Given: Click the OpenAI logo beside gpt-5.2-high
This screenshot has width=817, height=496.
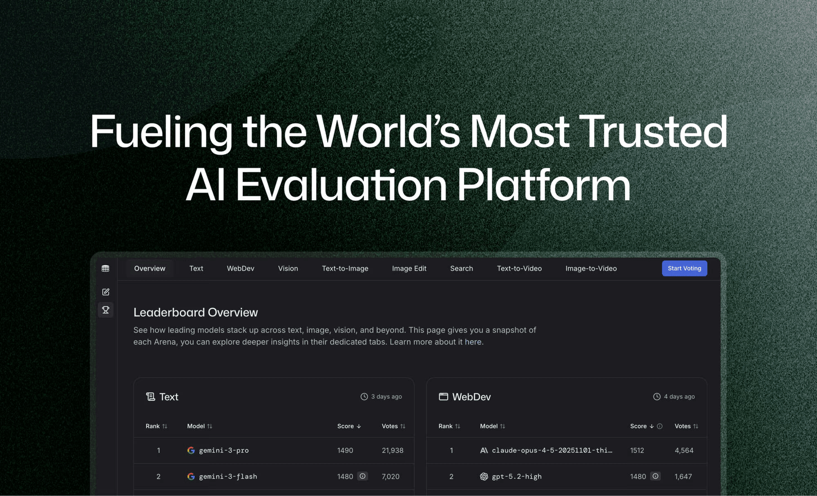Looking at the screenshot, I should click(484, 476).
